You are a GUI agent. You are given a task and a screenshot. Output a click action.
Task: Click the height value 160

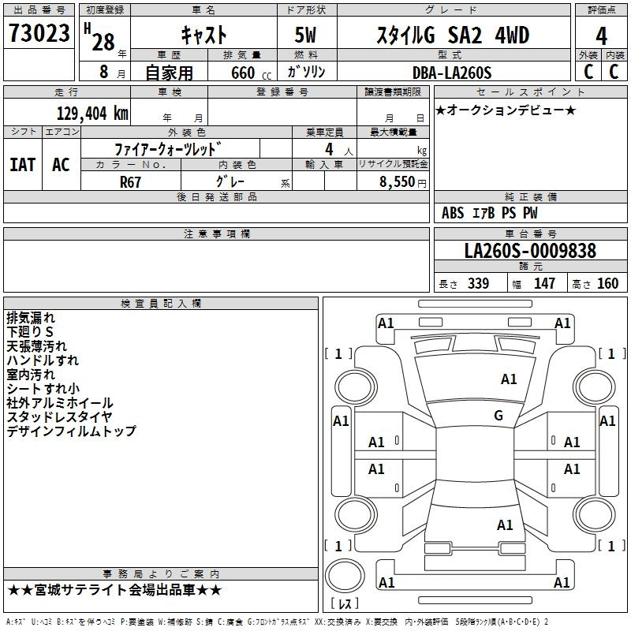(x=607, y=283)
